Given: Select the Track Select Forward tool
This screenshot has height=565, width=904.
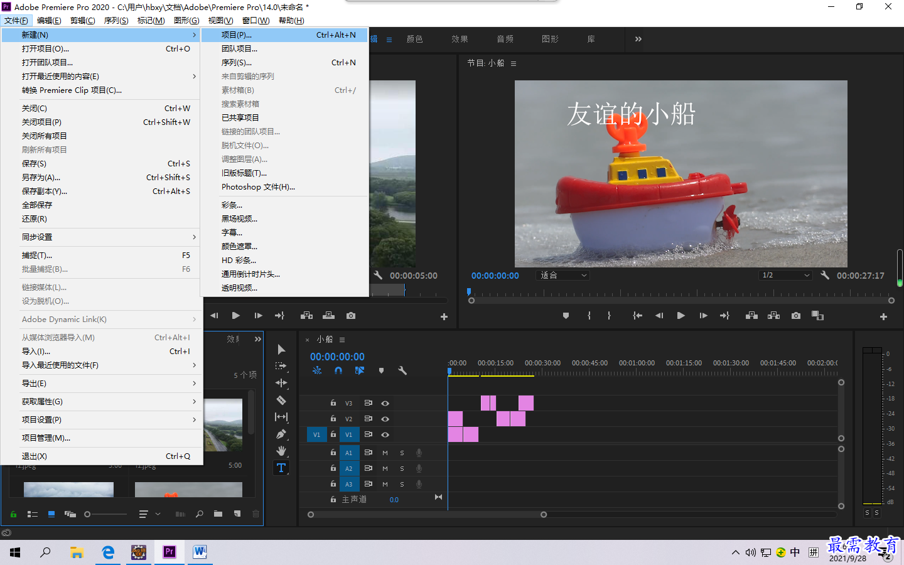Looking at the screenshot, I should pos(281,366).
